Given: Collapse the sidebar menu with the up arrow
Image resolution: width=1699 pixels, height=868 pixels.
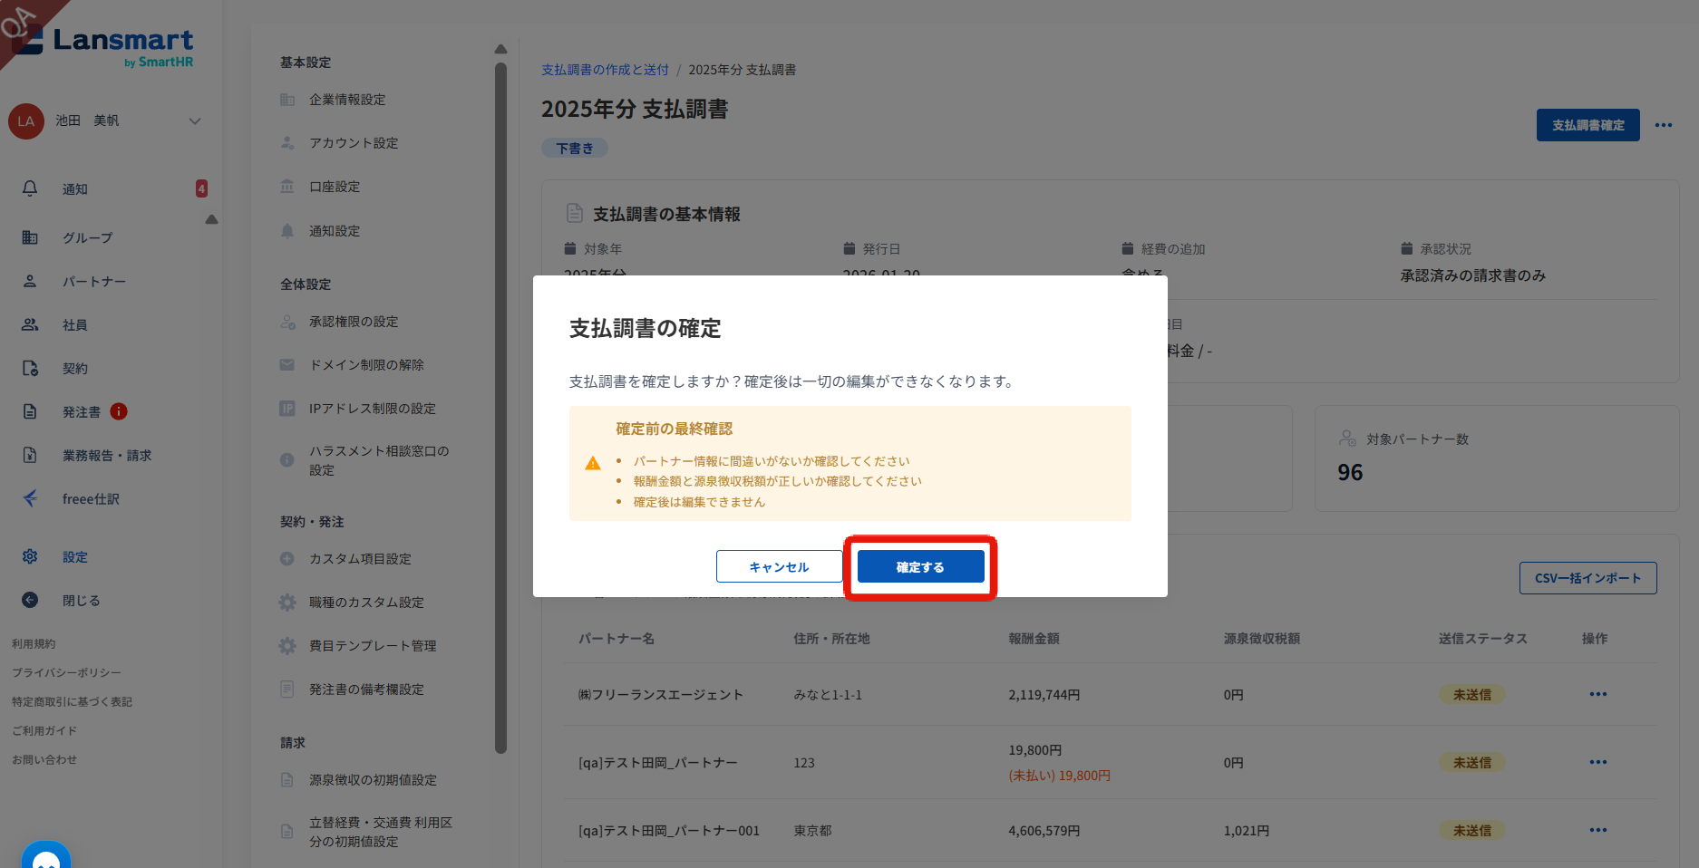Looking at the screenshot, I should click(211, 219).
